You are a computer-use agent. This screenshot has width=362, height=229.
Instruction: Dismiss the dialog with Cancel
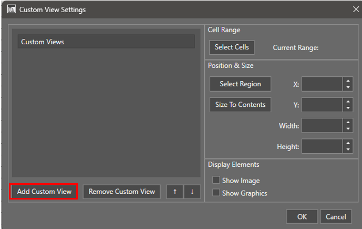pyautogui.click(x=336, y=216)
